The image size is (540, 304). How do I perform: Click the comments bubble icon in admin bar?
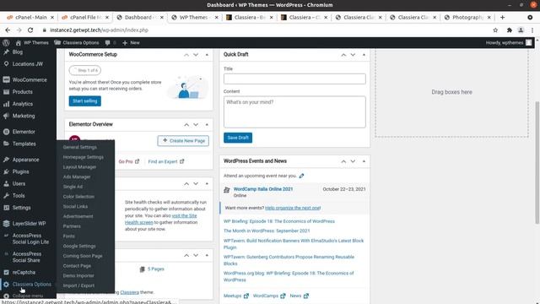(107, 43)
